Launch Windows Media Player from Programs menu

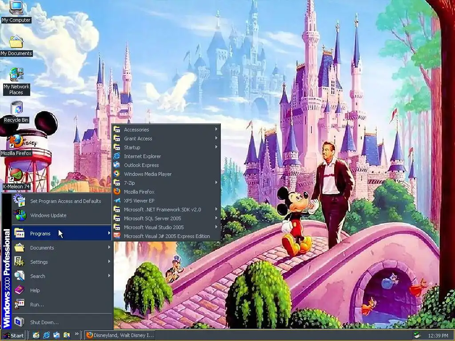click(x=166, y=174)
